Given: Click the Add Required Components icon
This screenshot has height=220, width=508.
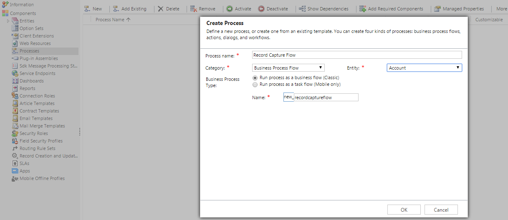Looking at the screenshot, I should (363, 9).
